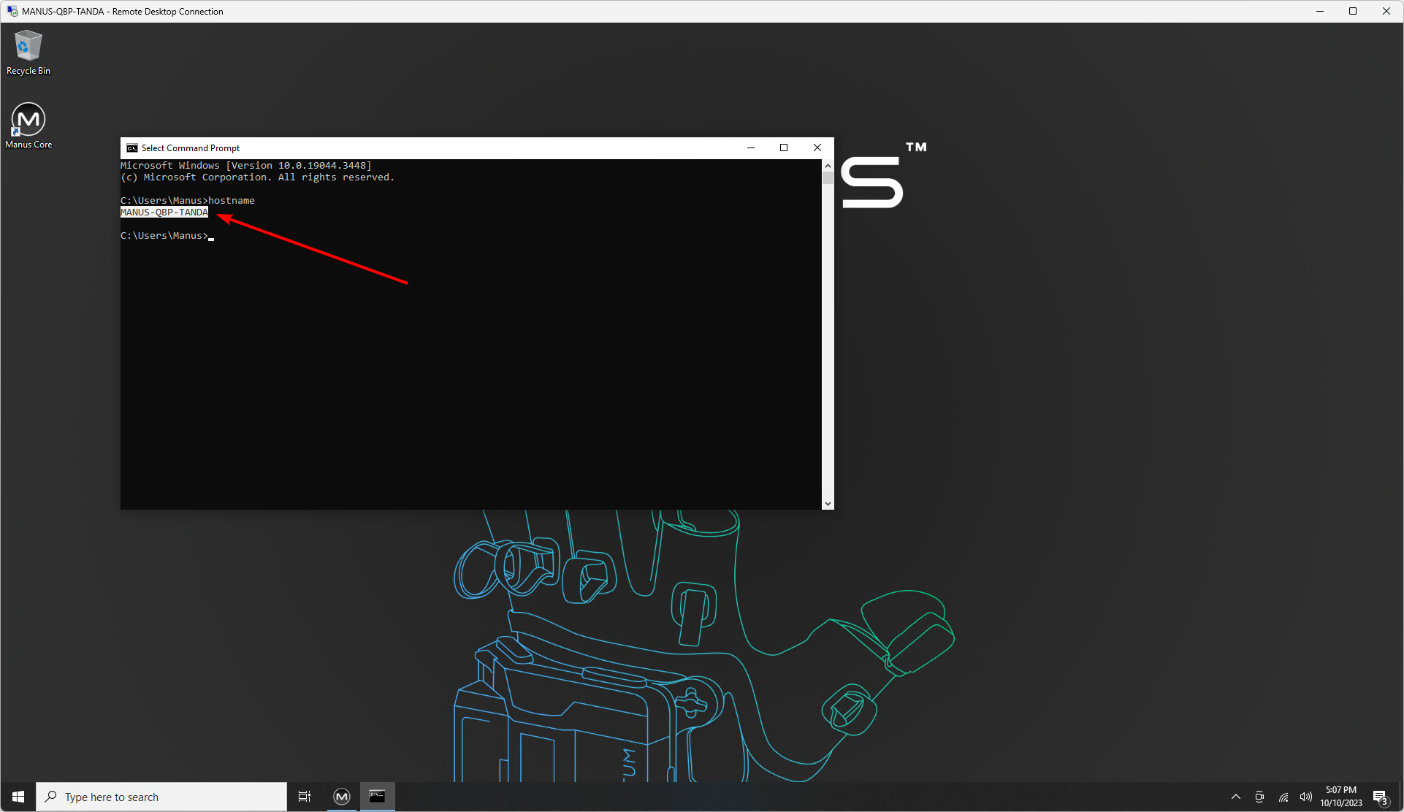Click the Meet Now tray icon
The width and height of the screenshot is (1404, 812).
coord(1259,797)
